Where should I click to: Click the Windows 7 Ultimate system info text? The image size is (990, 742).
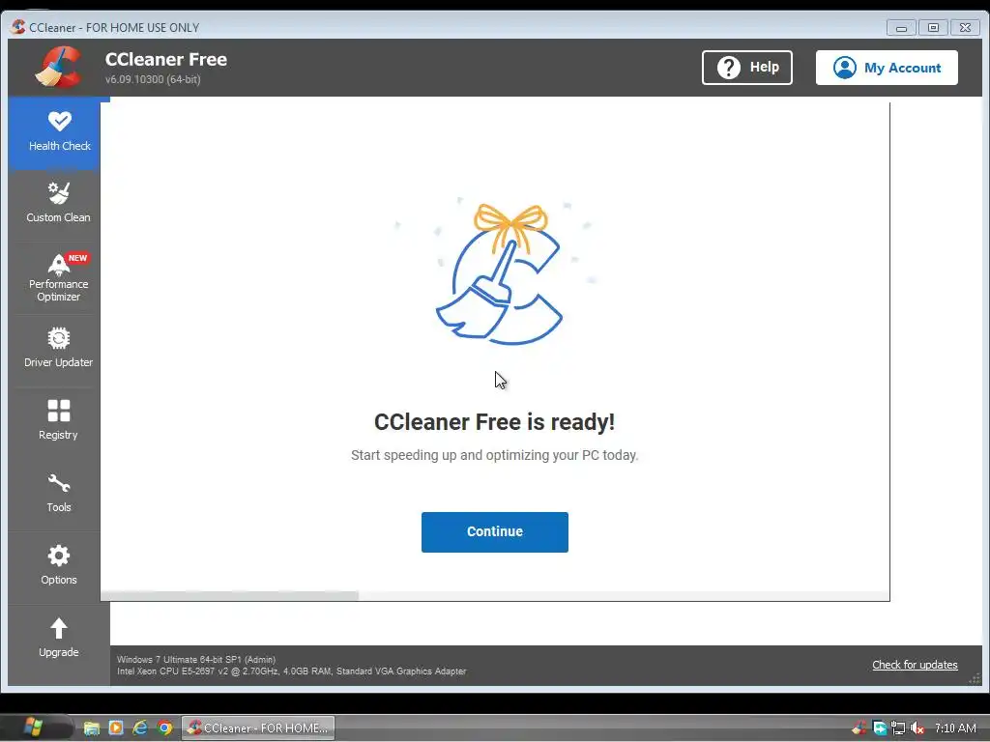point(196,659)
